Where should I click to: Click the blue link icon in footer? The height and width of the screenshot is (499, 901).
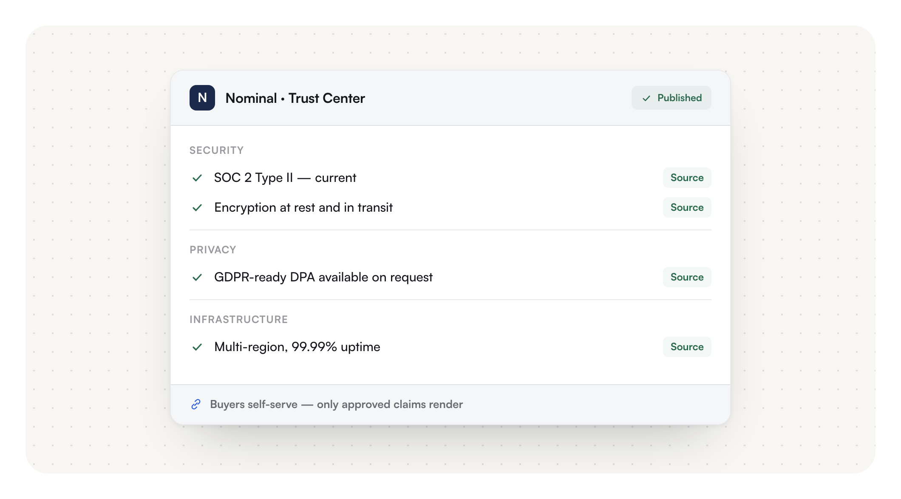coord(196,404)
